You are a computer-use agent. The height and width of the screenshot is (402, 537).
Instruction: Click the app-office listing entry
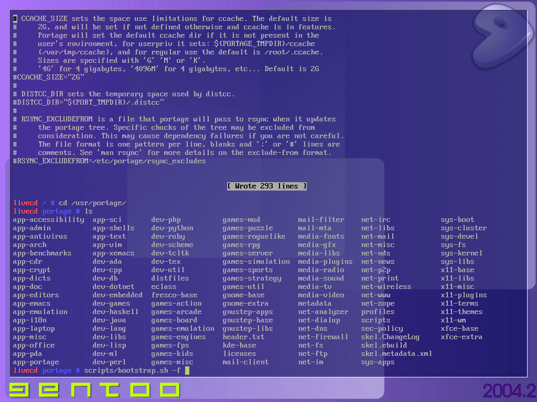point(34,345)
